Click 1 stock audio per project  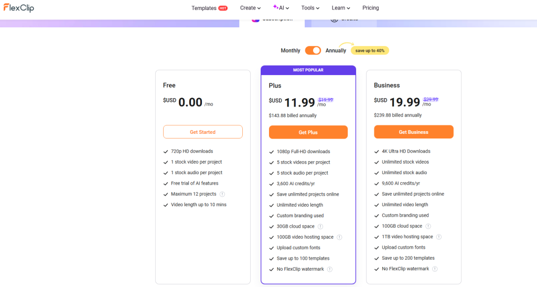click(197, 173)
